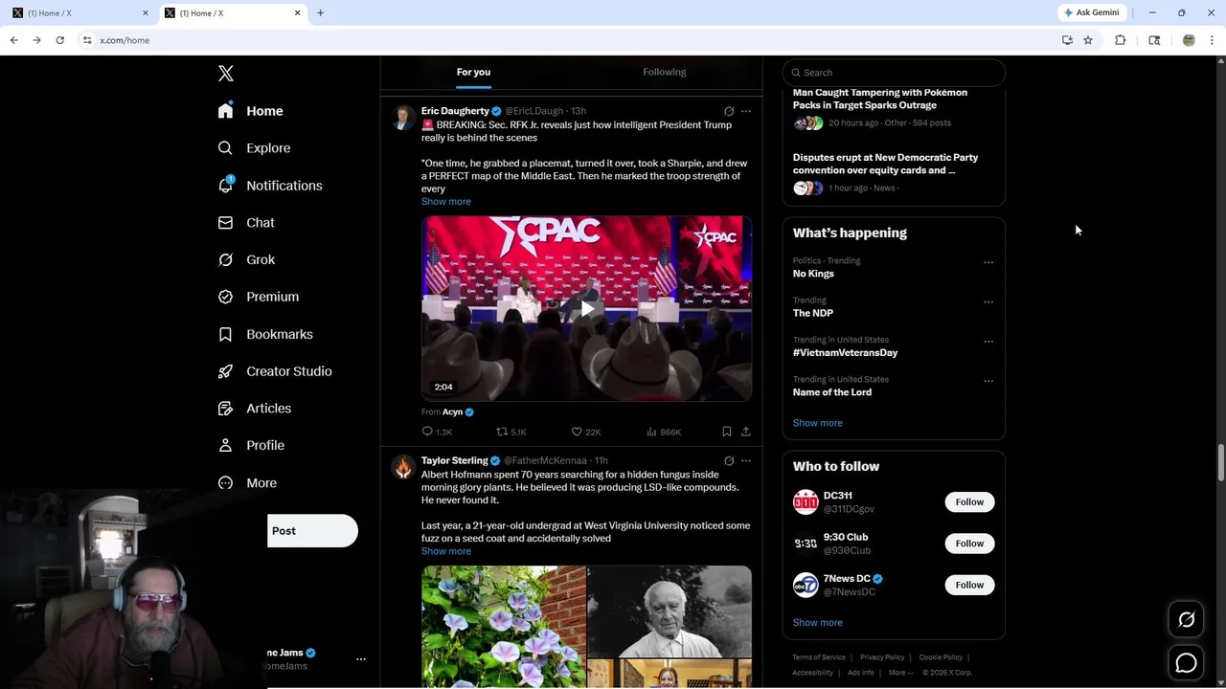Image resolution: width=1226 pixels, height=689 pixels.
Task: Open Articles in the sidebar
Action: (255, 408)
